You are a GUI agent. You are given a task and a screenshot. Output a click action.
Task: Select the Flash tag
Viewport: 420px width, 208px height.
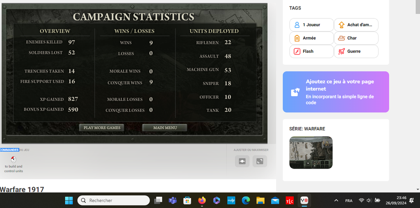[311, 51]
